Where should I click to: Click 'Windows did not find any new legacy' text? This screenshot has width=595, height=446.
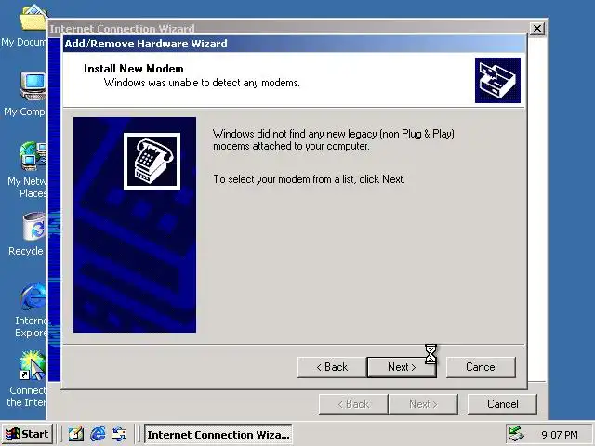(x=334, y=139)
